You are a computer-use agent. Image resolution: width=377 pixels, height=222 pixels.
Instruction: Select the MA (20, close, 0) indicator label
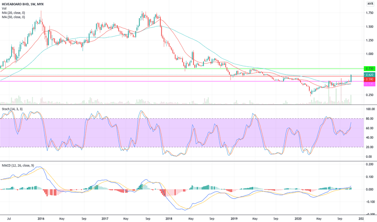(x=13, y=13)
